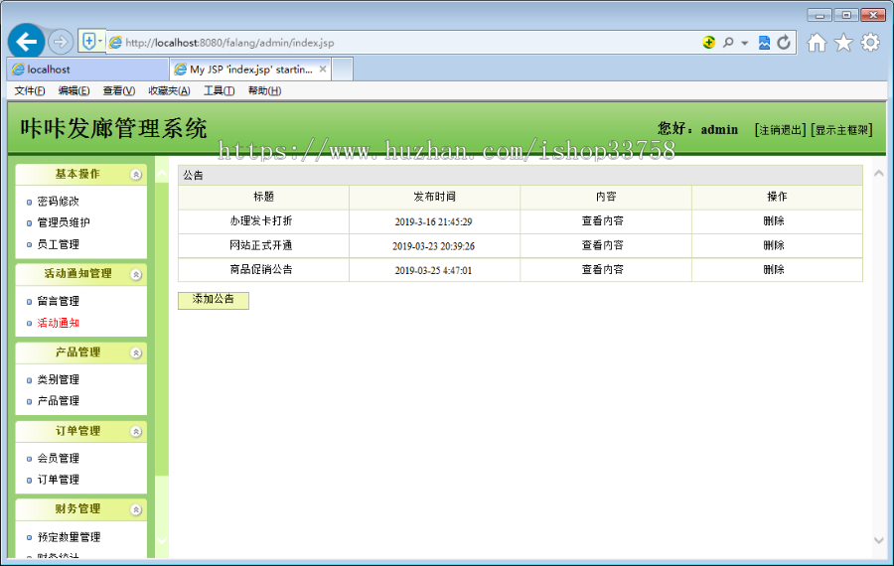Collapse the 订单管理 section chevron
This screenshot has height=566, width=894.
(136, 432)
